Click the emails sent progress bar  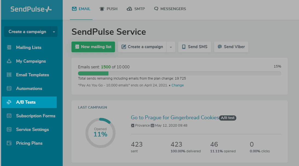coord(179,73)
